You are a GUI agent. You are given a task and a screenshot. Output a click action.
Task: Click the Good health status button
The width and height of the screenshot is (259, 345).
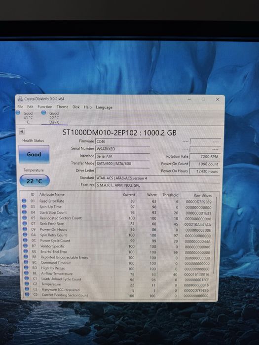click(34, 154)
